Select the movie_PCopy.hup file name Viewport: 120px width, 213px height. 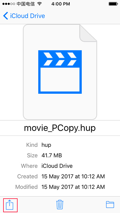coord(60,128)
